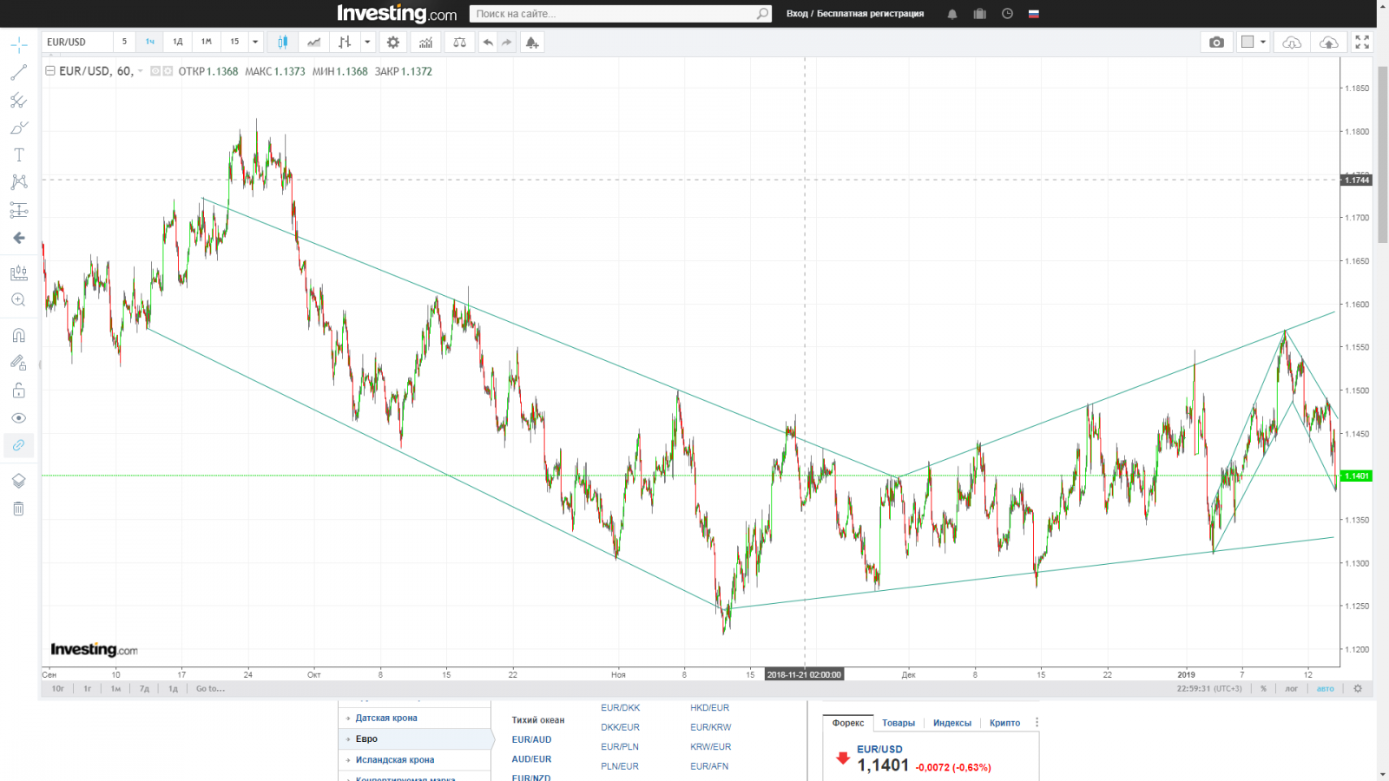
Task: Toggle lock all drawing tools
Action: [18, 390]
